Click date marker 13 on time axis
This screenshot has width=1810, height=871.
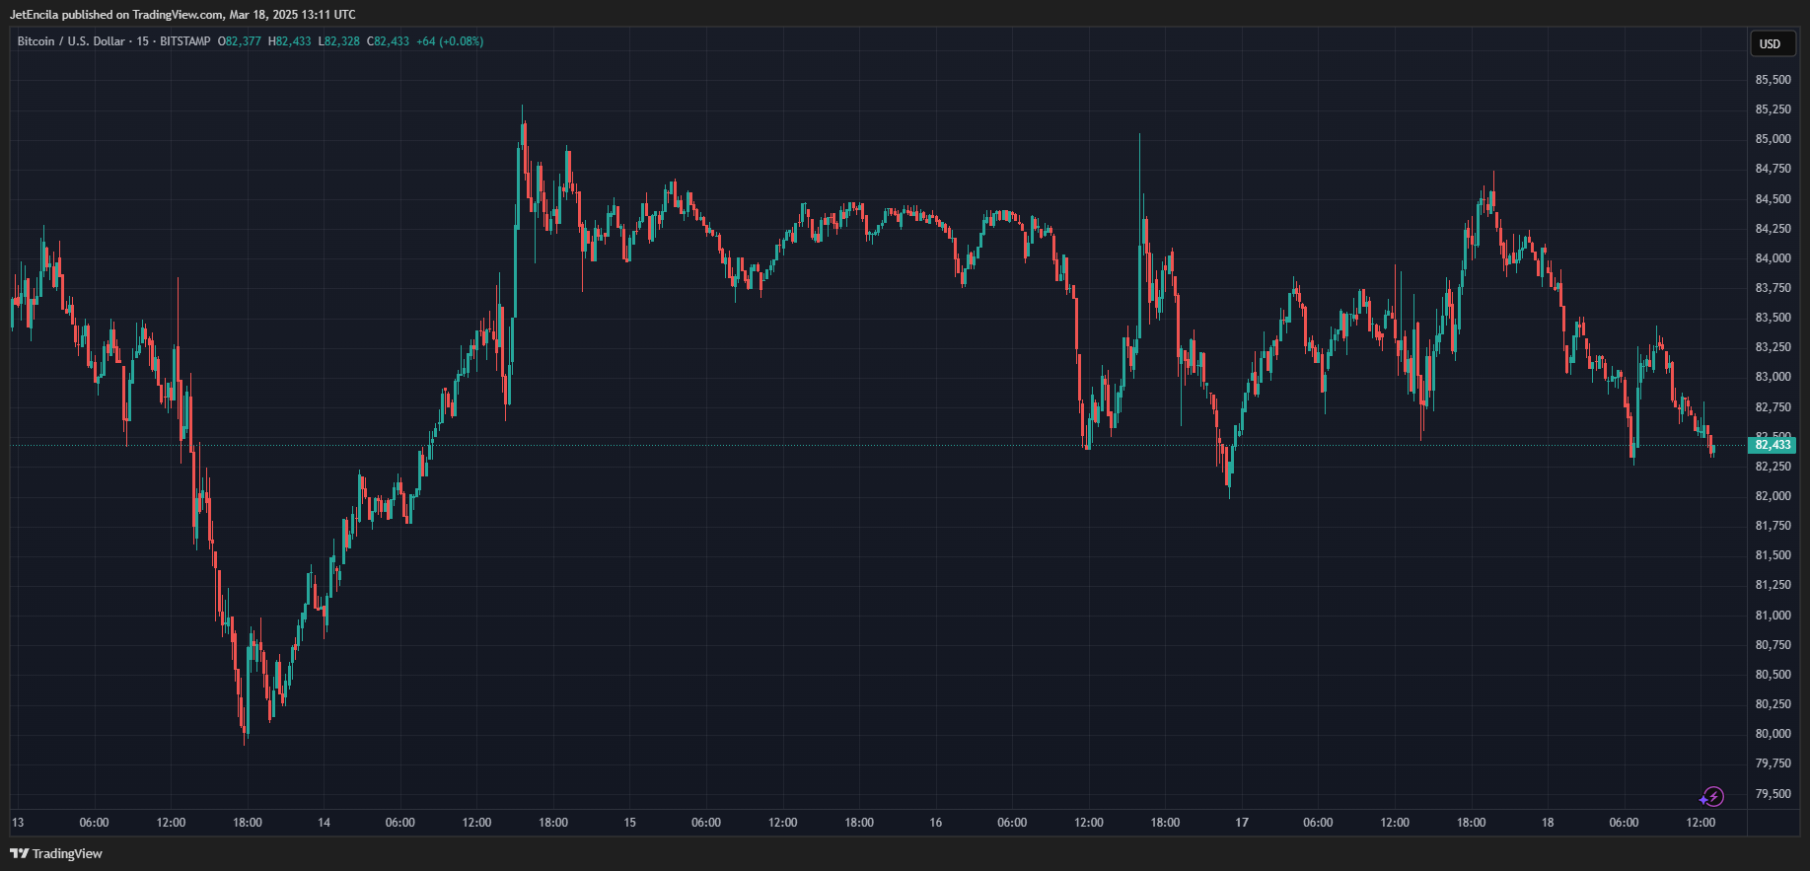coord(18,823)
